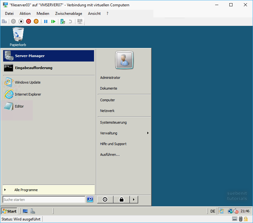The image size is (253, 223).
Task: Click the Revert undo arrow icon
Action: pyautogui.click(x=70, y=21)
